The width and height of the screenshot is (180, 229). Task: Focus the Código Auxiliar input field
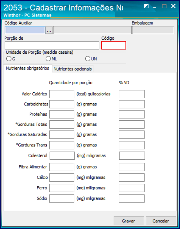click(x=25, y=30)
